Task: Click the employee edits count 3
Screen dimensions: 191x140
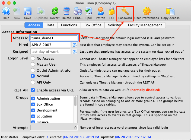Action: [47, 137]
